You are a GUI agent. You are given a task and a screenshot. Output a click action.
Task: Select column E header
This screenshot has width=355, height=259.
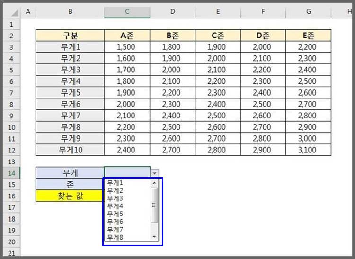[218, 11]
